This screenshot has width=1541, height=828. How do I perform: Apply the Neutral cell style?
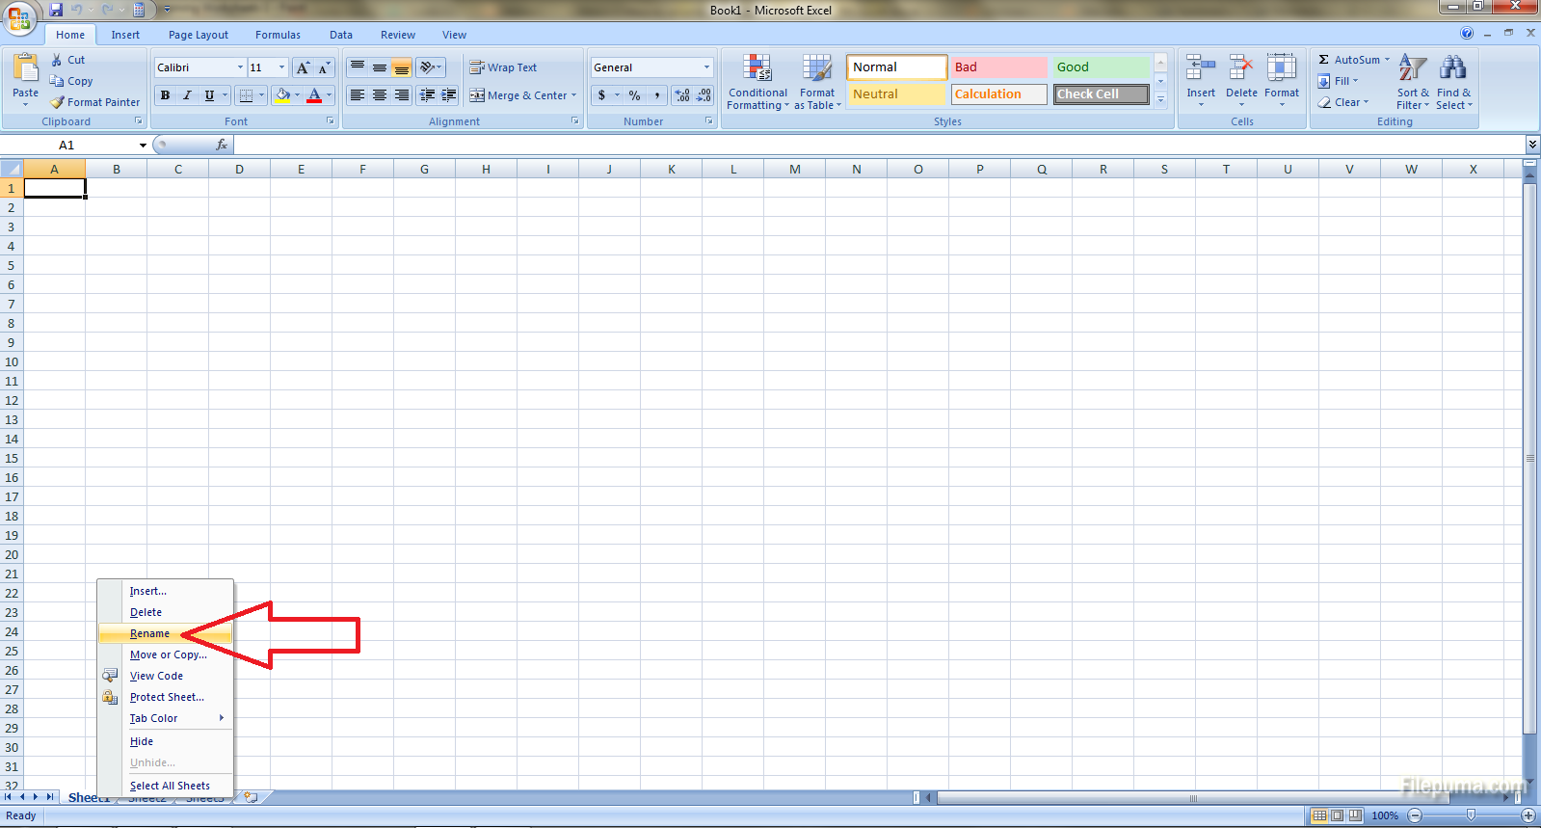tap(896, 94)
